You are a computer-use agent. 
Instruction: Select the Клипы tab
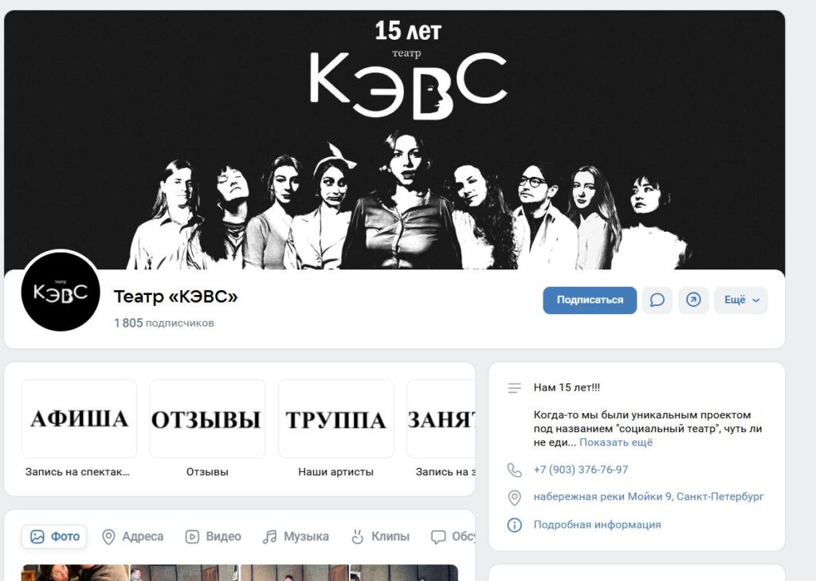click(x=380, y=536)
